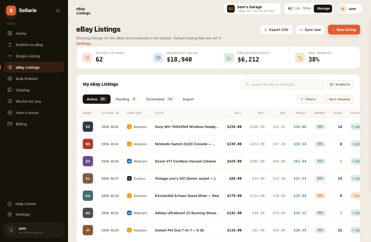Open Instant Pot Duo 7-in-1 title
Viewport: 371px width, 242px height.
click(x=179, y=230)
